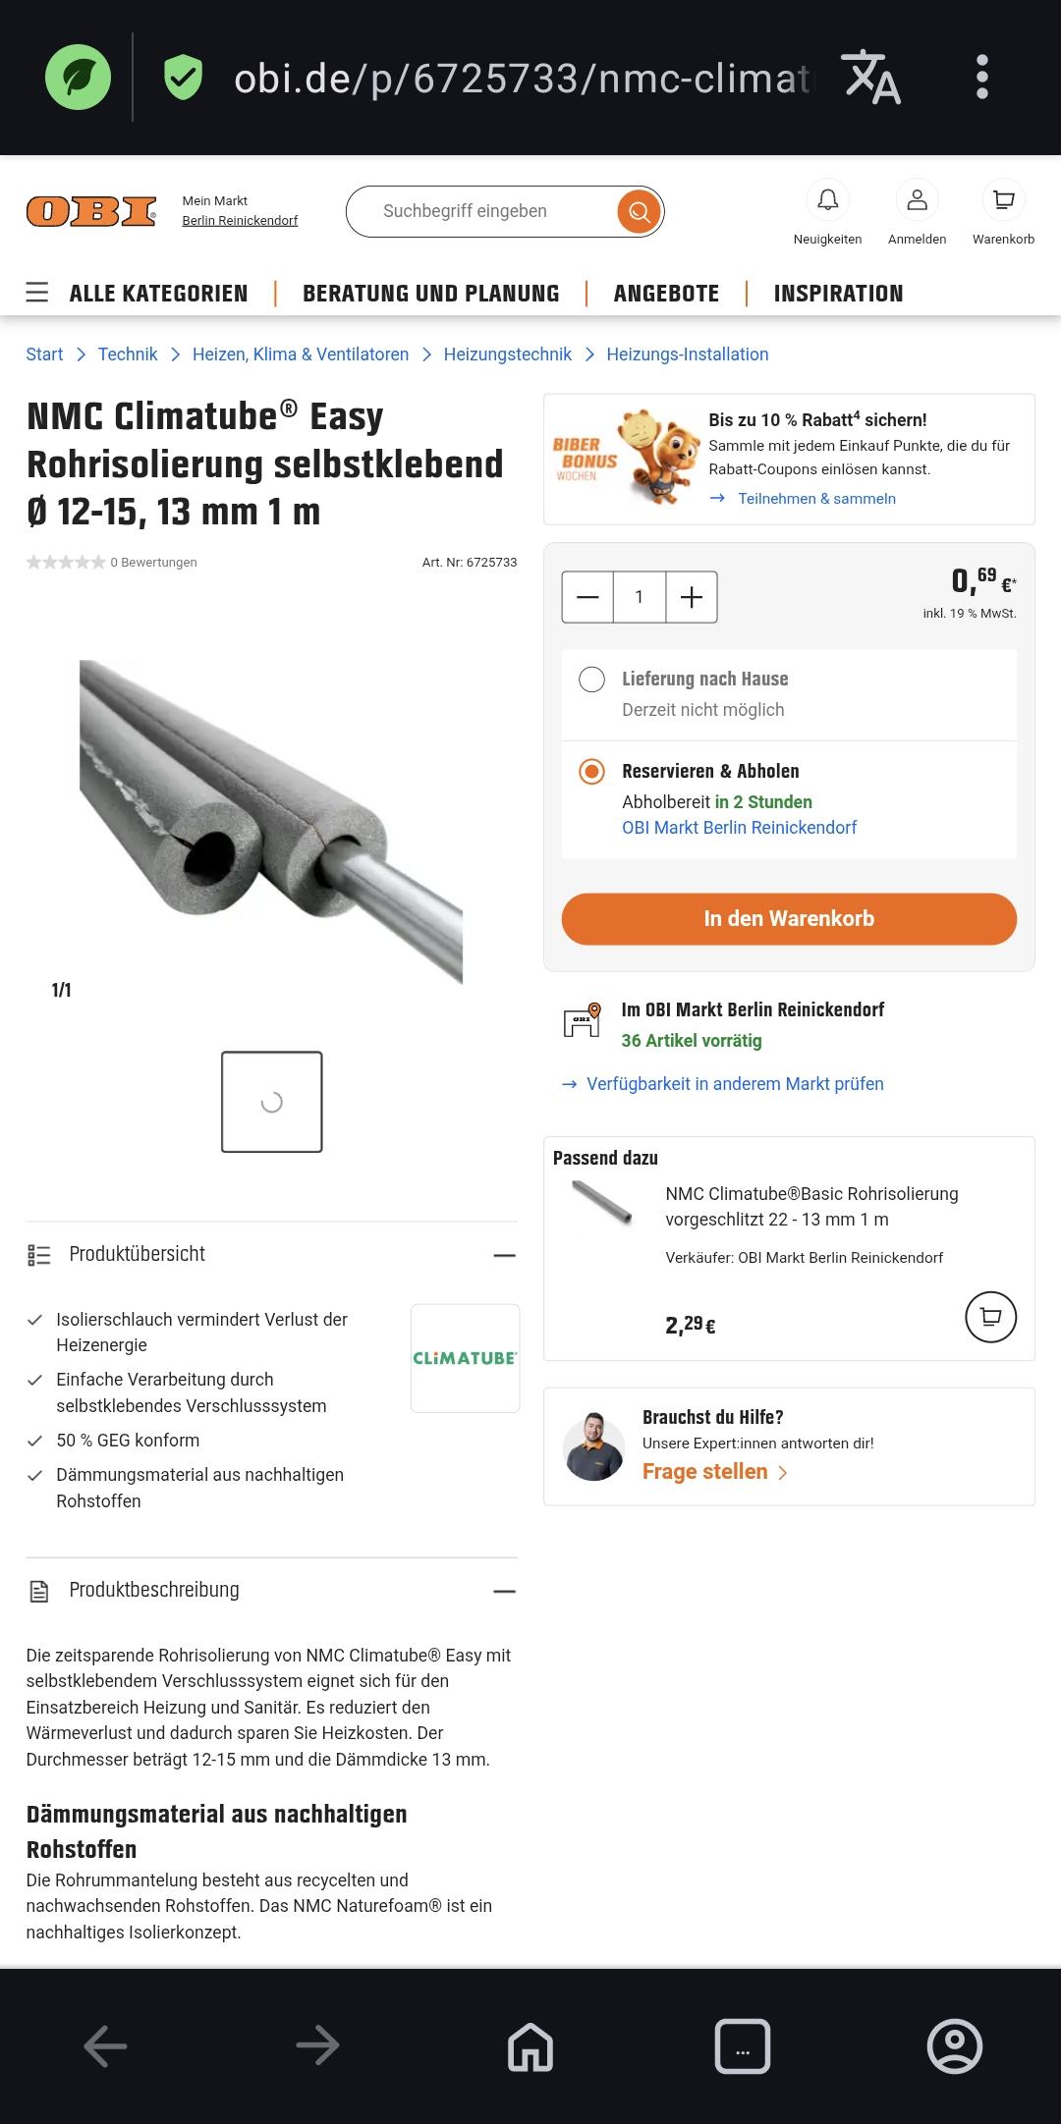Open the Neuigkeiten bell icon
The height and width of the screenshot is (2124, 1061).
[x=827, y=200]
